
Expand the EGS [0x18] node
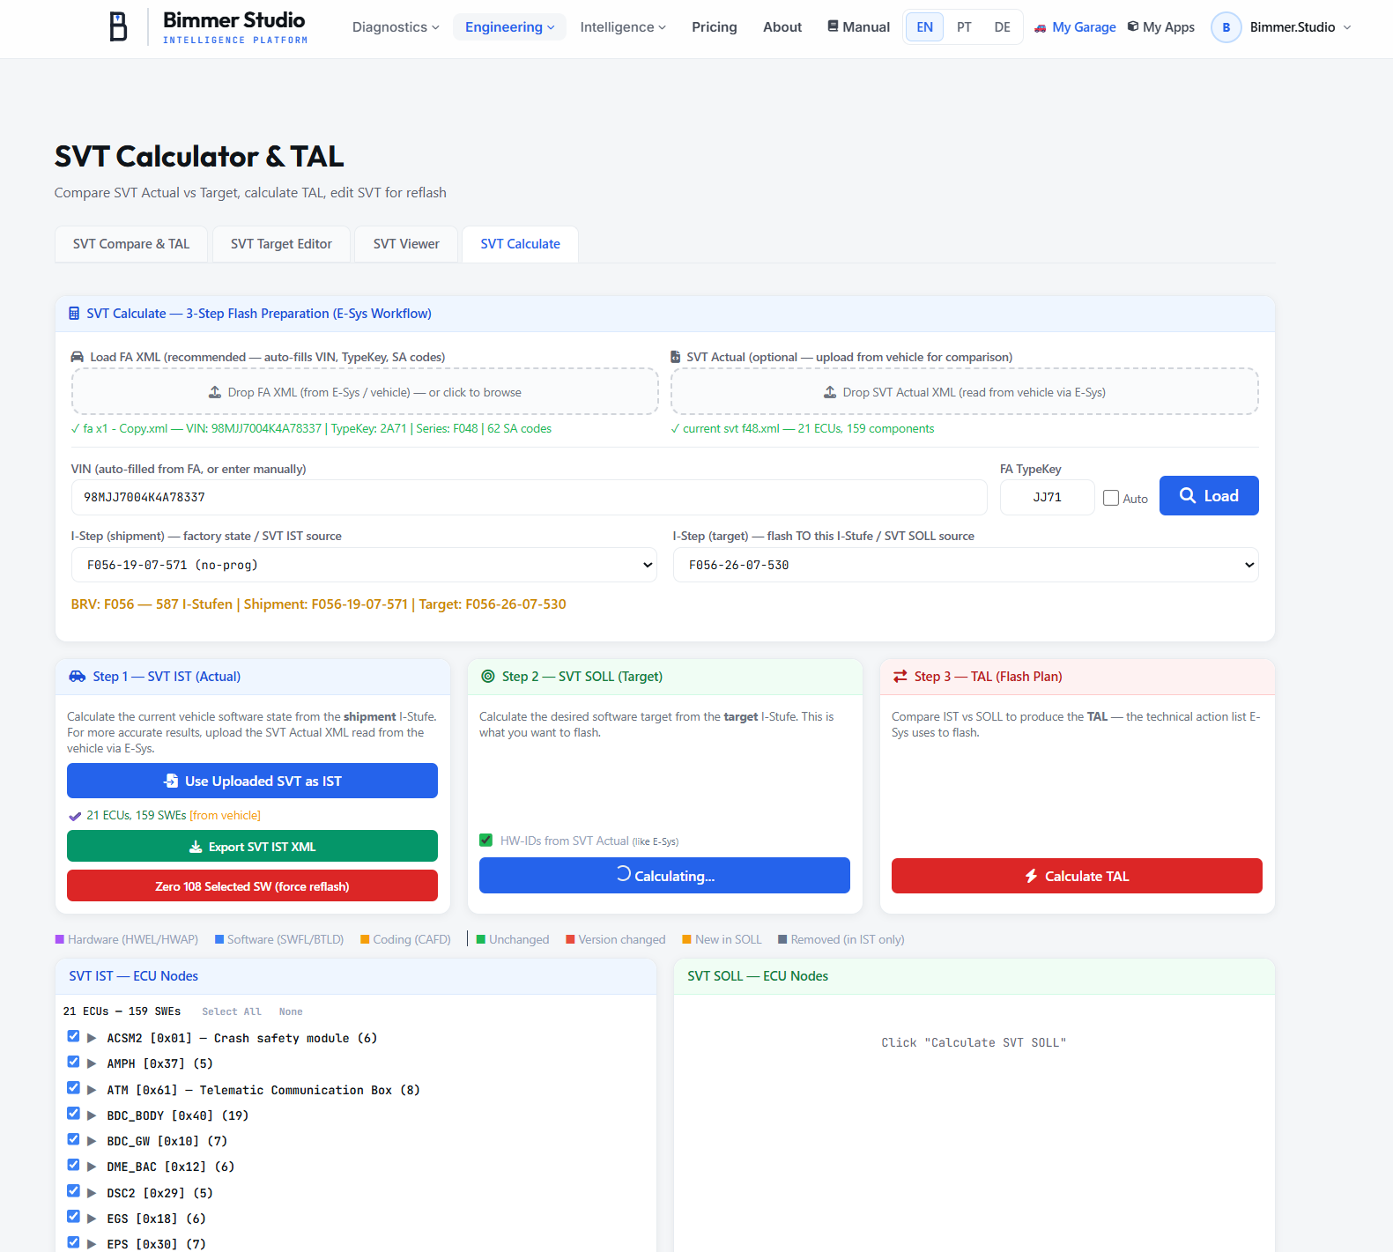click(92, 1219)
